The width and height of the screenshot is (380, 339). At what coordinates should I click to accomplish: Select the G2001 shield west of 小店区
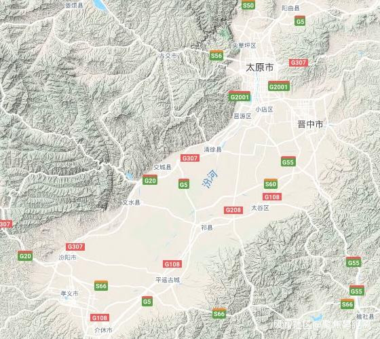pyautogui.click(x=239, y=96)
